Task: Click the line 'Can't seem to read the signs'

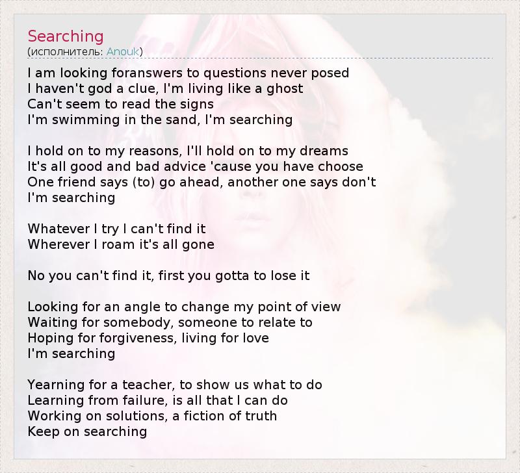Action: coord(120,104)
